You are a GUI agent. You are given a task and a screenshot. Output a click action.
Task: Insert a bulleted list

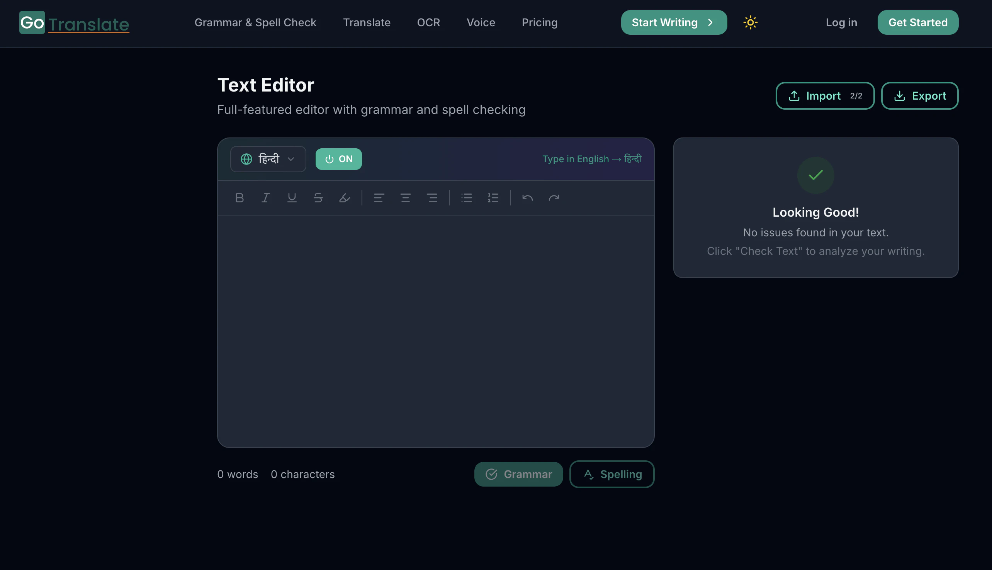[x=466, y=198]
